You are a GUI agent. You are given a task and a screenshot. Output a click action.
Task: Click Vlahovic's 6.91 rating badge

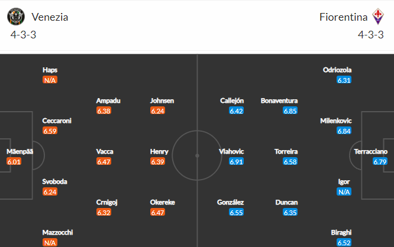[236, 161]
